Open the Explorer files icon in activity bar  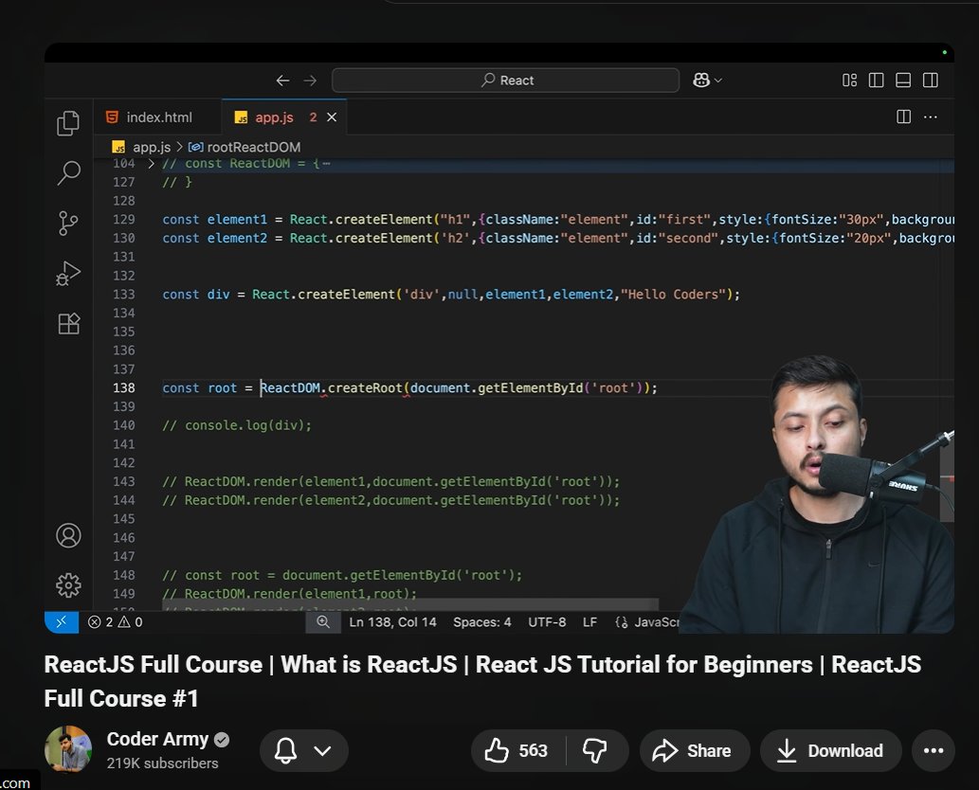click(68, 123)
